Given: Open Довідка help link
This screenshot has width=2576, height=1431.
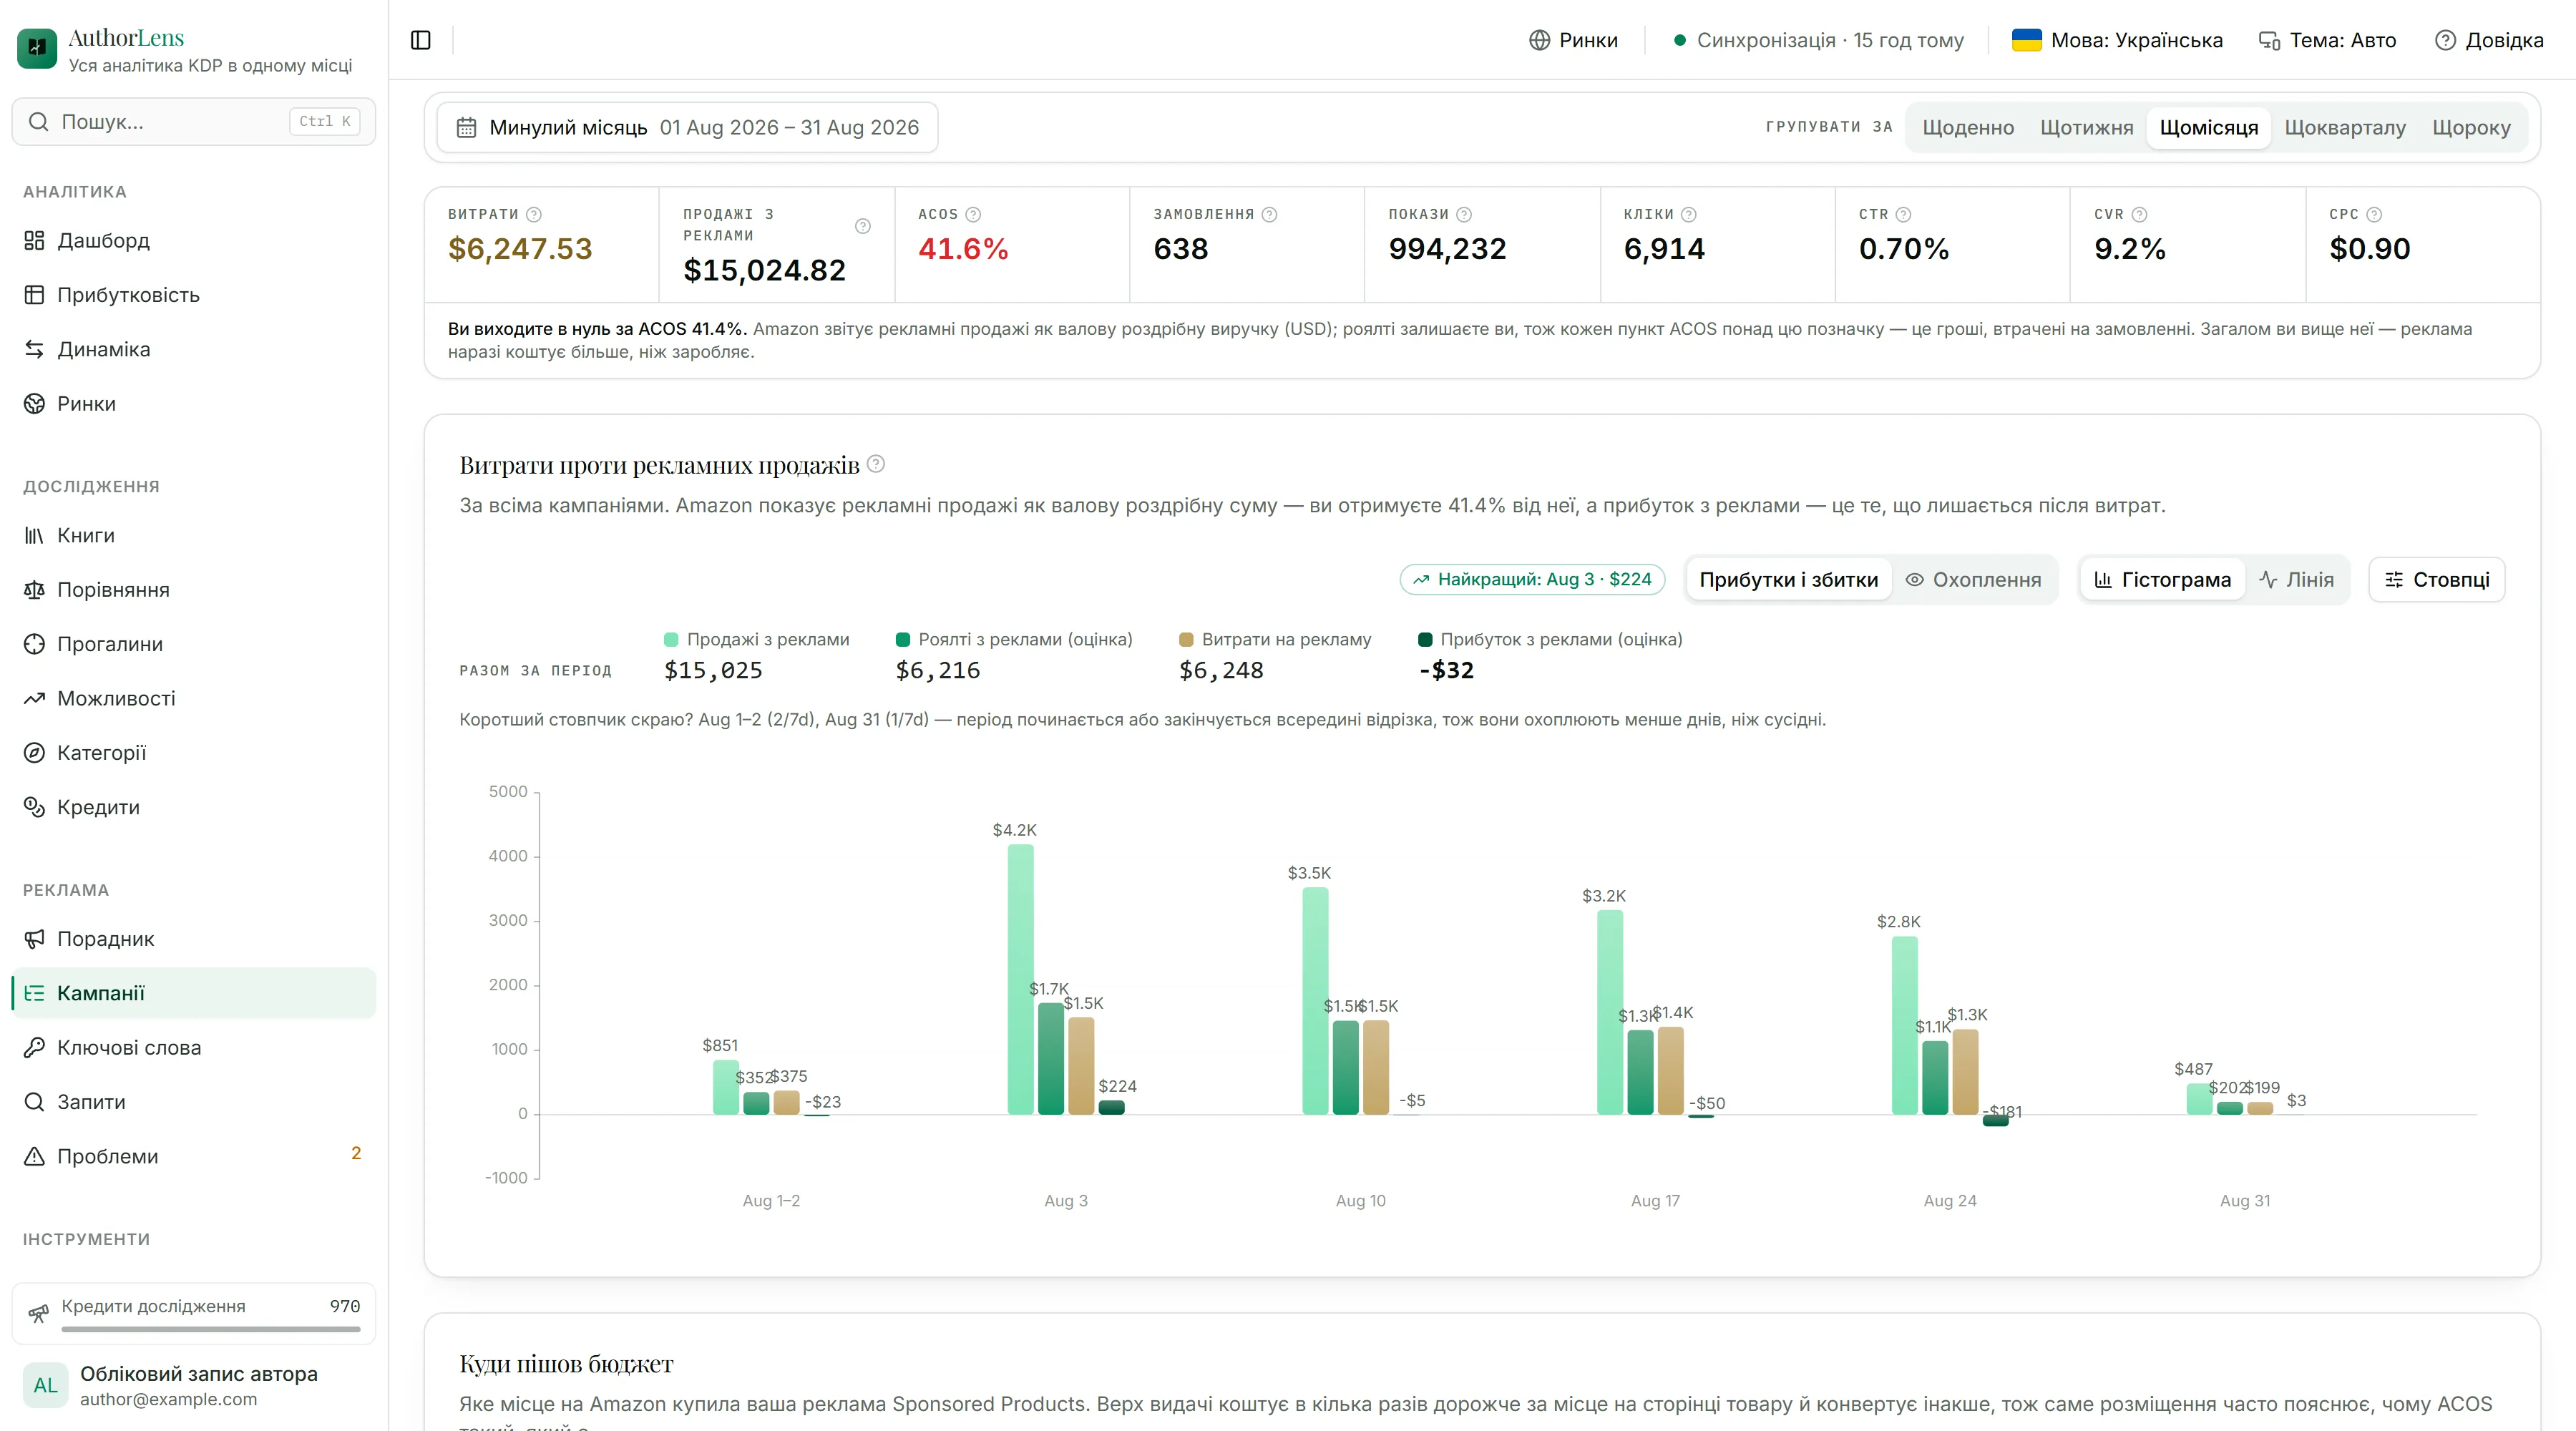Looking at the screenshot, I should pos(2489,40).
